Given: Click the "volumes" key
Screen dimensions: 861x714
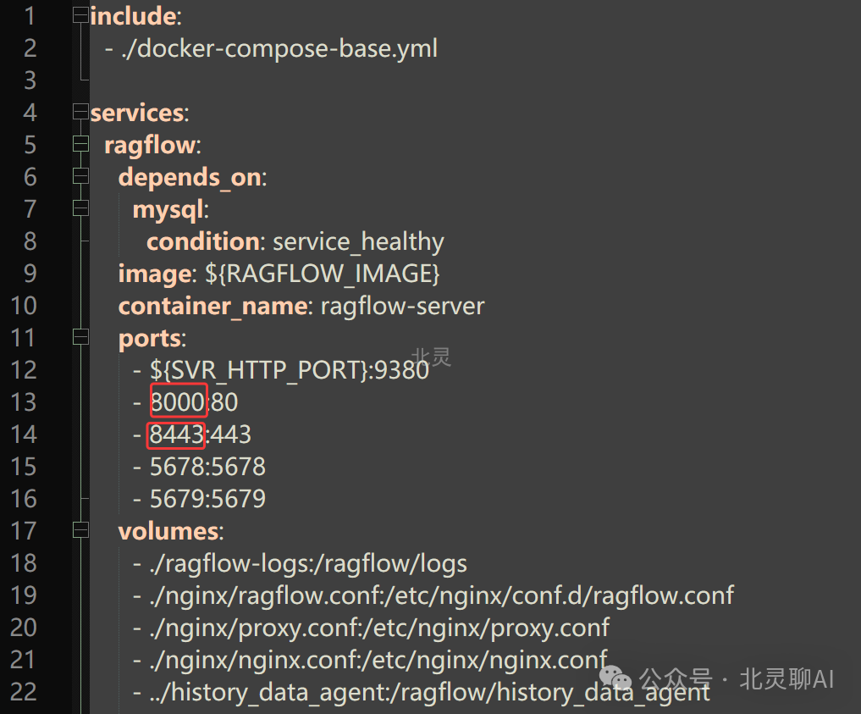Looking at the screenshot, I should tap(168, 531).
